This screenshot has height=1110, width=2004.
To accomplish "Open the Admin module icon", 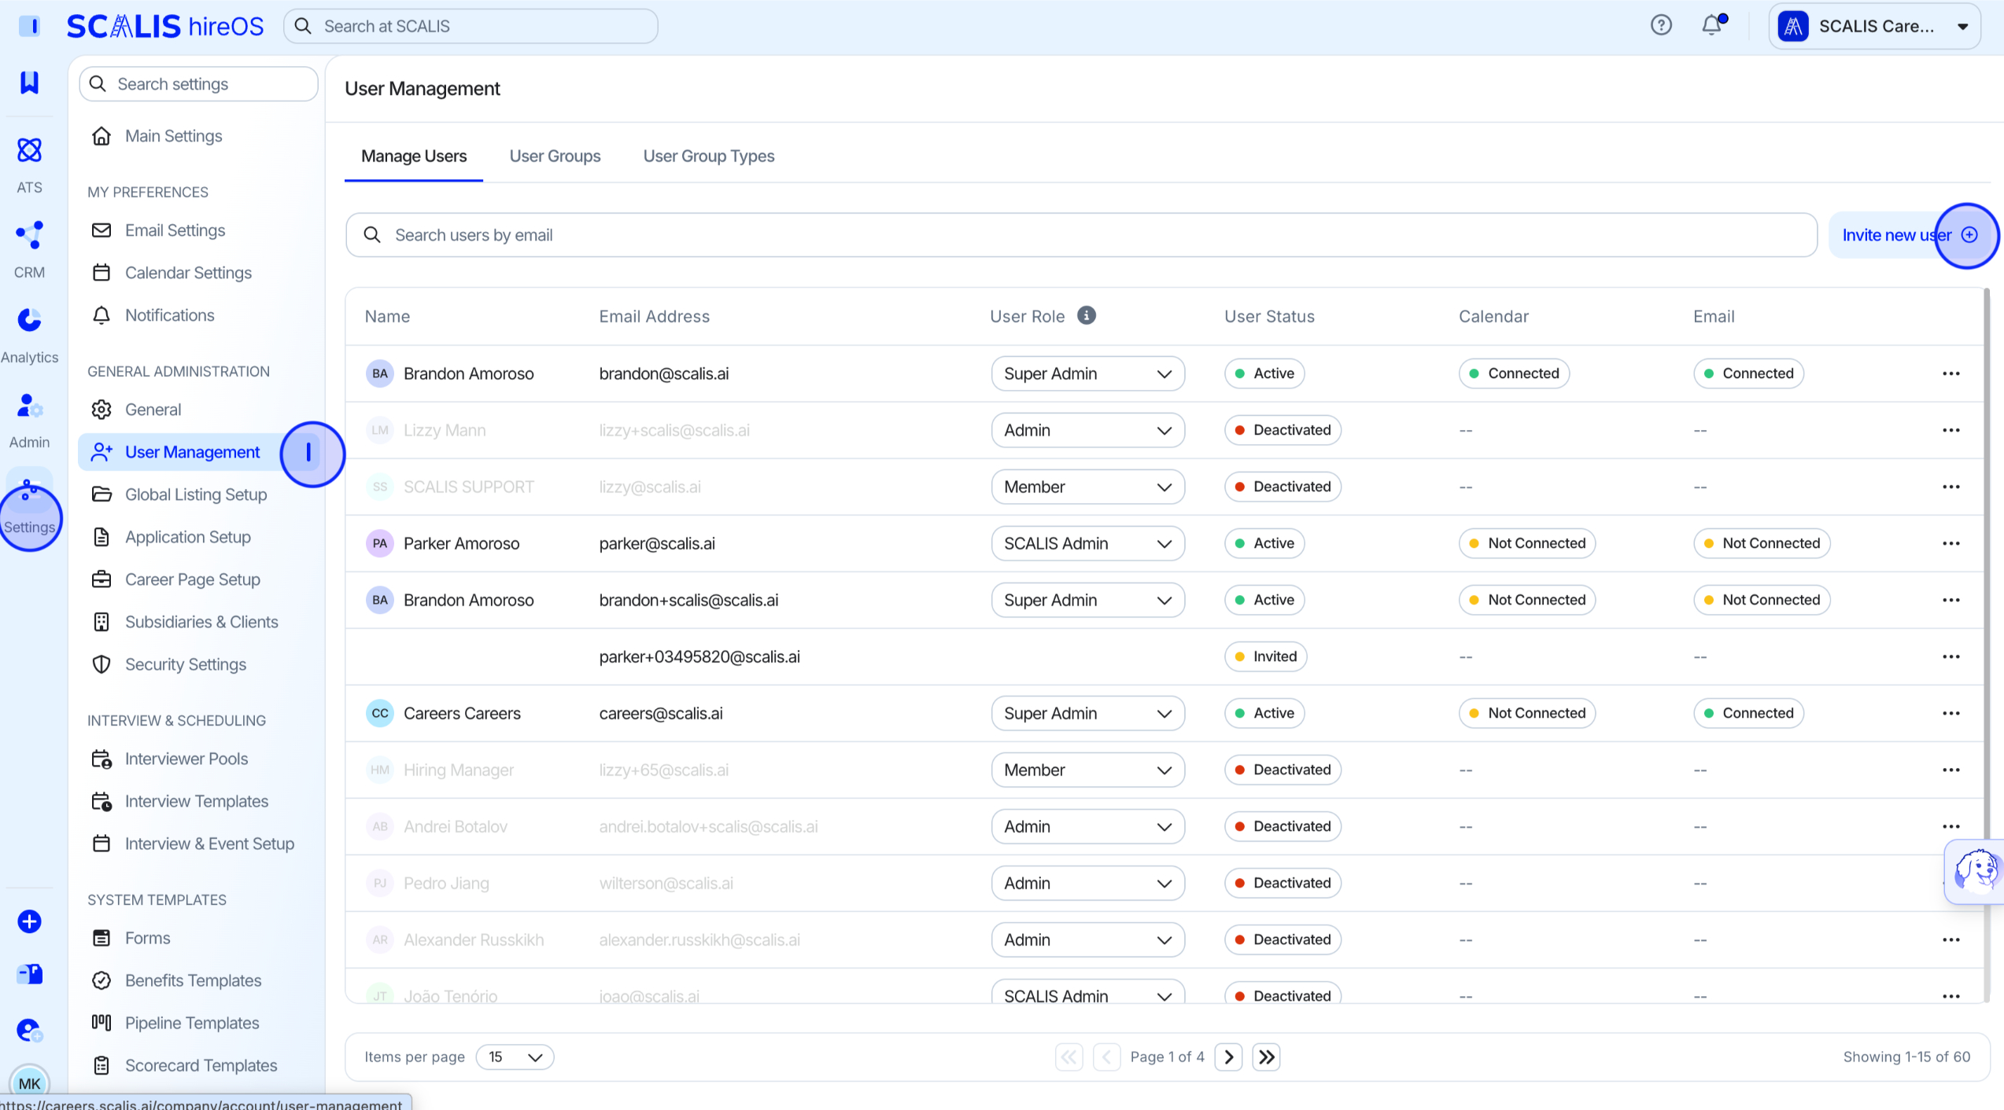I will pyautogui.click(x=29, y=406).
